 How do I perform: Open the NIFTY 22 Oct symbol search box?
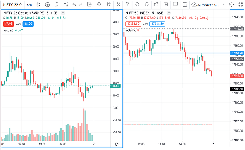point(13,5)
